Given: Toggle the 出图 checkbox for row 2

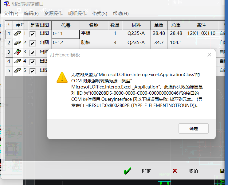Looking at the screenshot, I should tap(33, 43).
